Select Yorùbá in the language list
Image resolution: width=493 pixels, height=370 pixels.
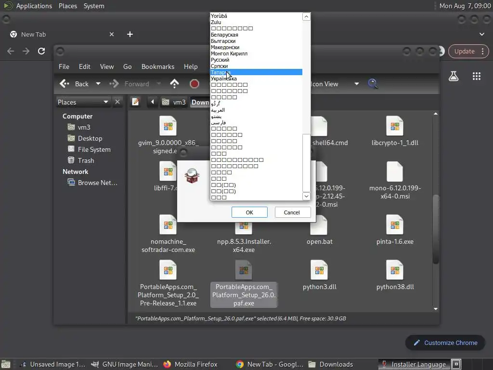point(256,16)
